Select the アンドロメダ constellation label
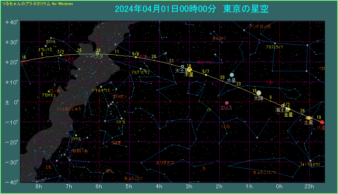Screen dimensions: 338x194 [x=260, y=27]
